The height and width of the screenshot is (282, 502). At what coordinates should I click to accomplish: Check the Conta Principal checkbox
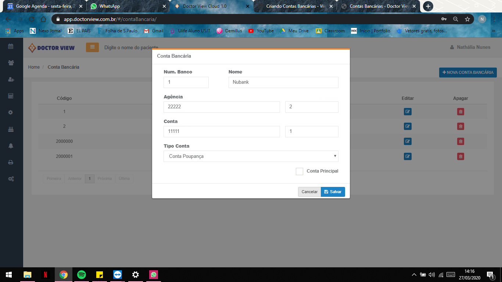(299, 171)
